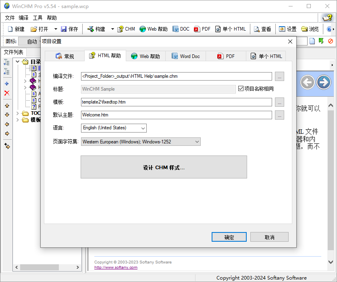Switch to the PDF tab in dialog

(226, 56)
